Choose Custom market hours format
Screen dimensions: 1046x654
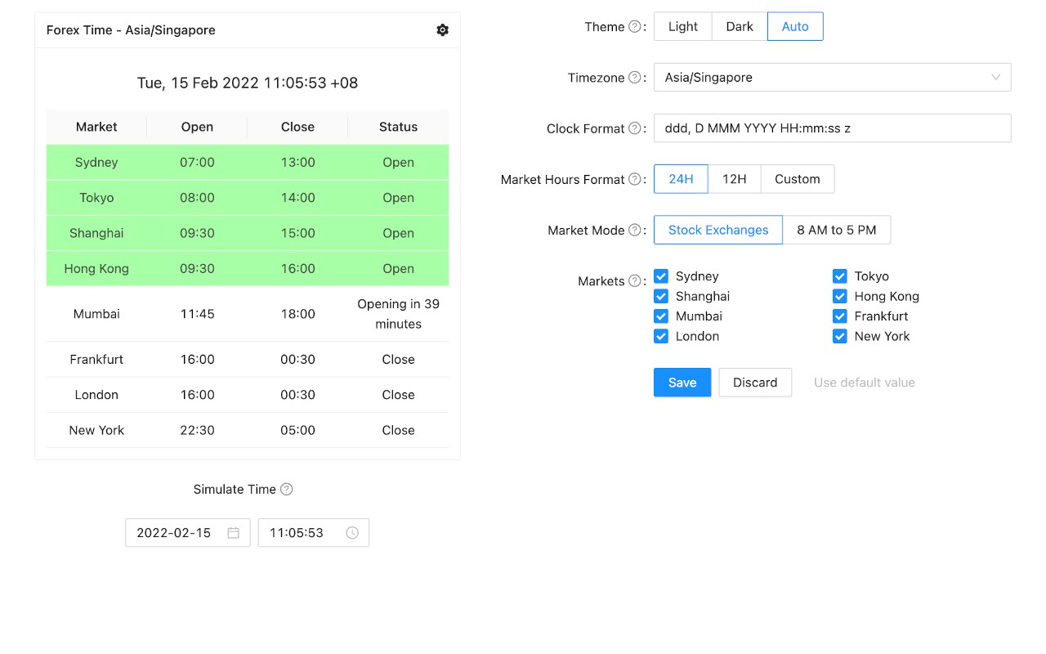click(798, 179)
